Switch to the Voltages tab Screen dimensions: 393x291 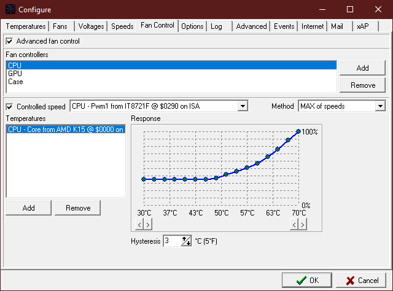coord(91,26)
